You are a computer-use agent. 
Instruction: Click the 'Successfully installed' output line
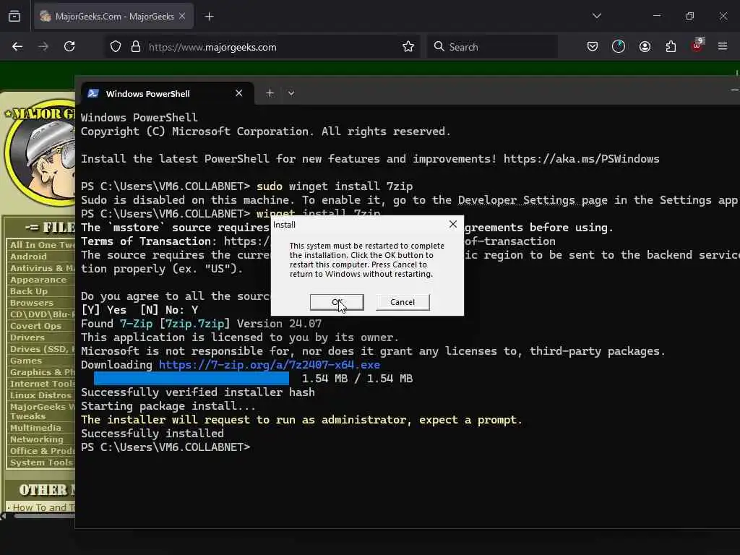pos(152,434)
